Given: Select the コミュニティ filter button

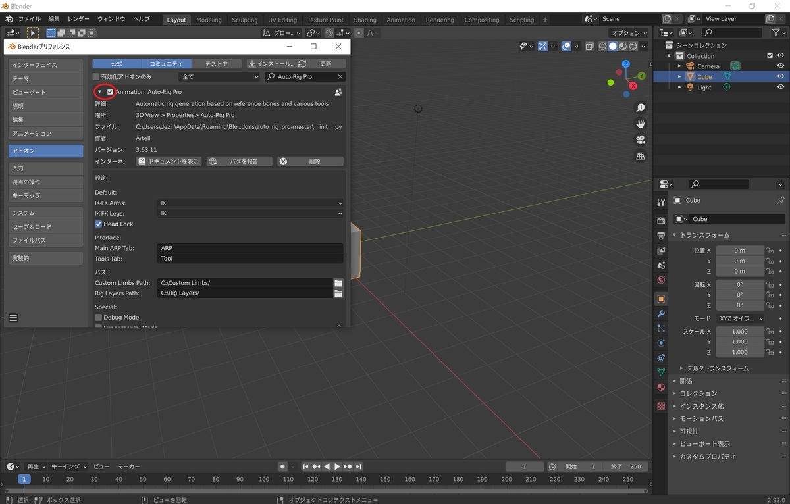Looking at the screenshot, I should tap(166, 64).
